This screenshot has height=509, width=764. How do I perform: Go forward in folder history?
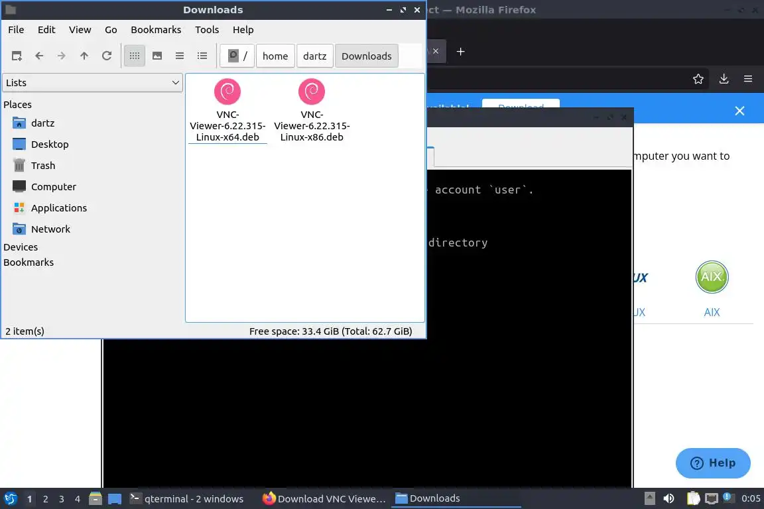pyautogui.click(x=62, y=56)
